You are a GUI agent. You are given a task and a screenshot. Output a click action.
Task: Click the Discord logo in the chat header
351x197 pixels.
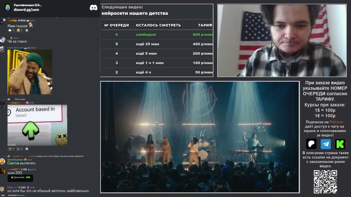coord(94,8)
